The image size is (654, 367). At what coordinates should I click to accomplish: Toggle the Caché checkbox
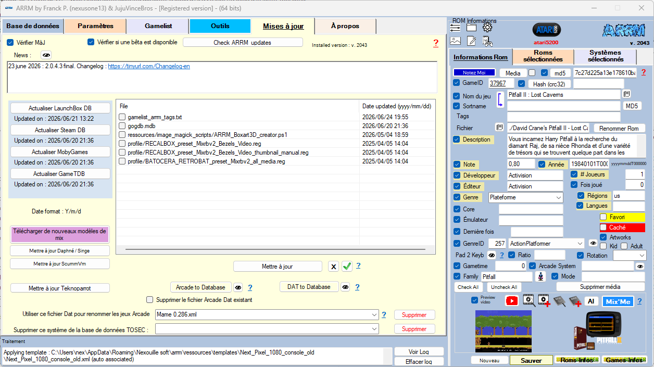click(603, 227)
